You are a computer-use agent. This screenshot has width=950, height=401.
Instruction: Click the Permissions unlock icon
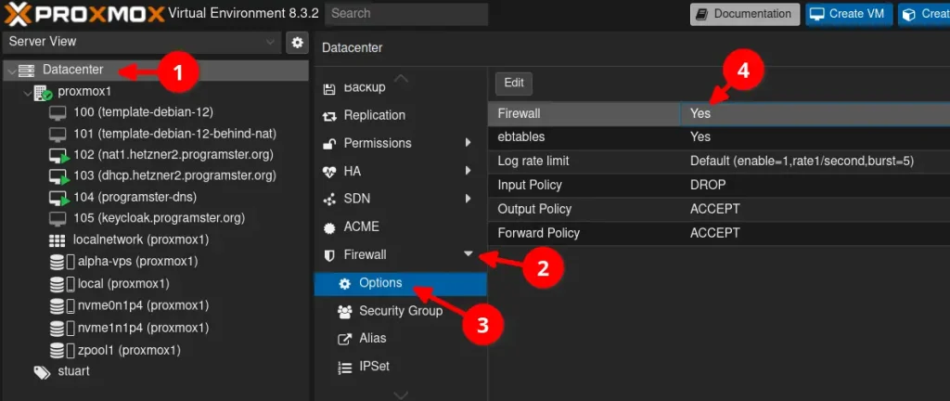tap(329, 144)
